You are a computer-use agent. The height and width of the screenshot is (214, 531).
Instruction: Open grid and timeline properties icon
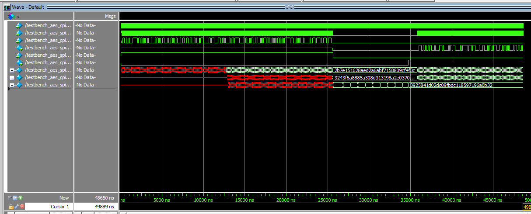[15, 198]
